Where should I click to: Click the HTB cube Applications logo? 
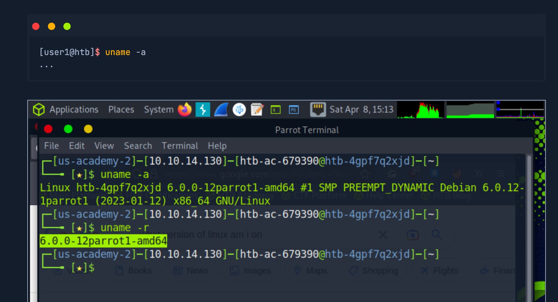[39, 110]
